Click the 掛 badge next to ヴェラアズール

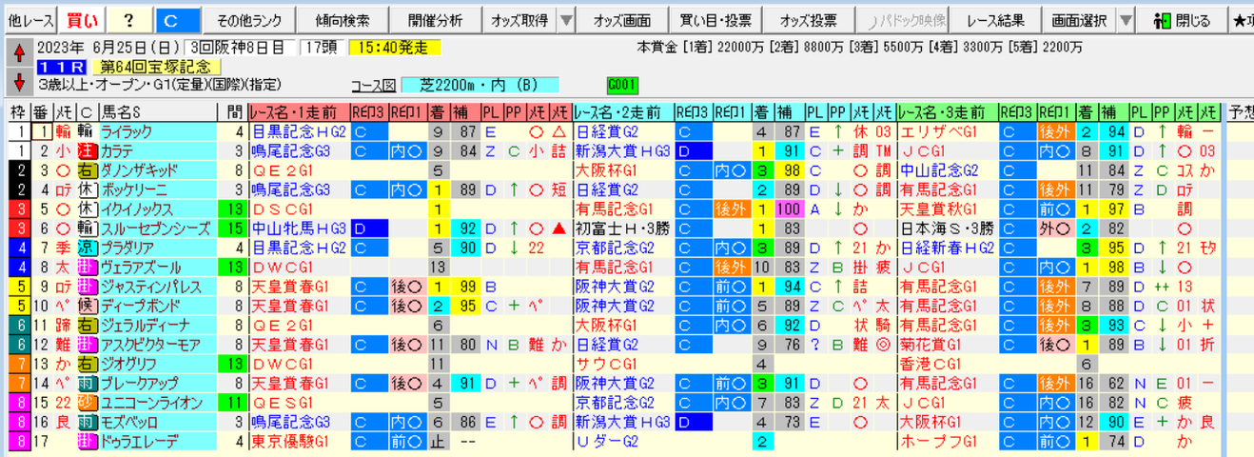click(x=86, y=267)
